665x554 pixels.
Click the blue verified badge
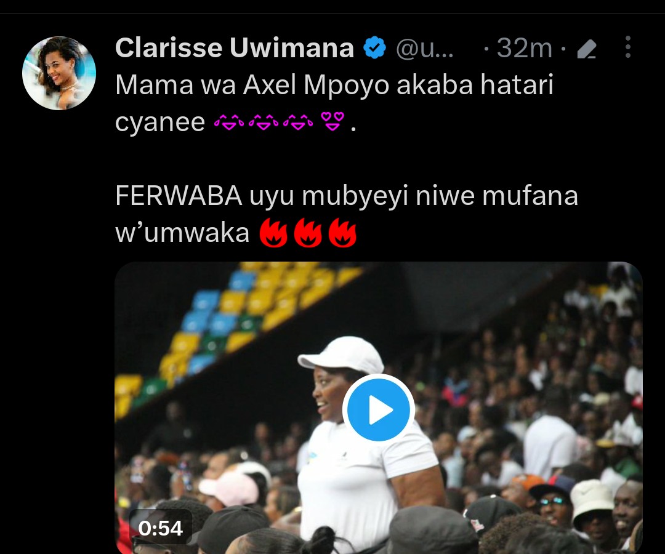pos(374,47)
